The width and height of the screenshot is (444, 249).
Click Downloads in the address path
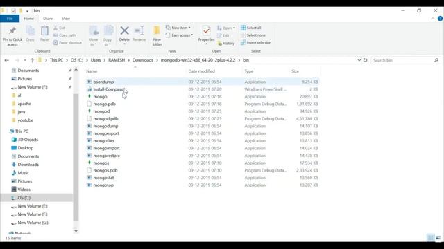[143, 60]
